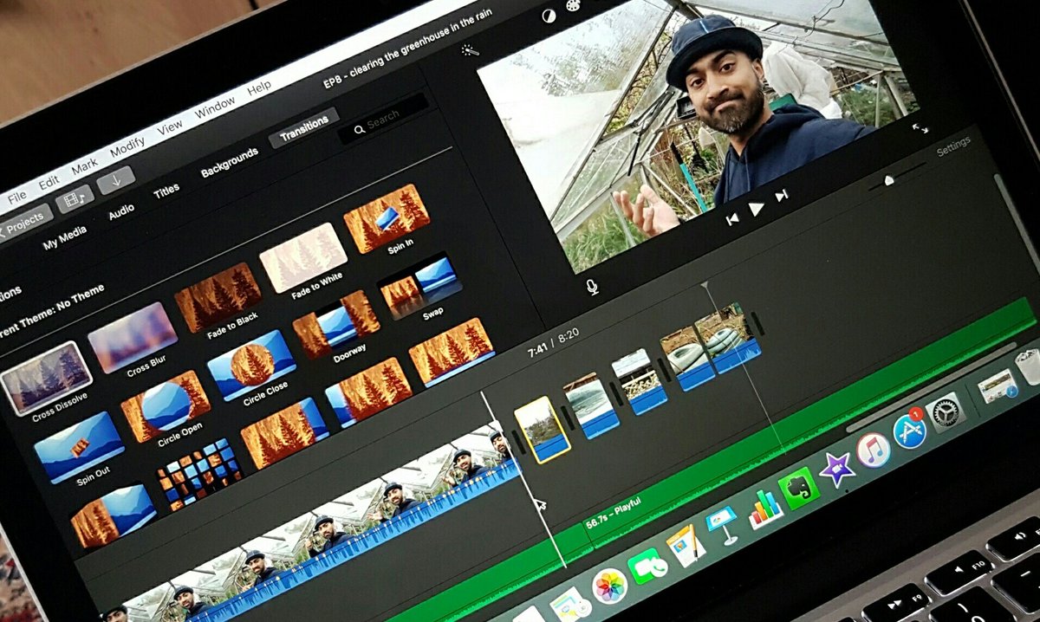Open the Trash in the Dock
1040x622 pixels.
click(1029, 366)
